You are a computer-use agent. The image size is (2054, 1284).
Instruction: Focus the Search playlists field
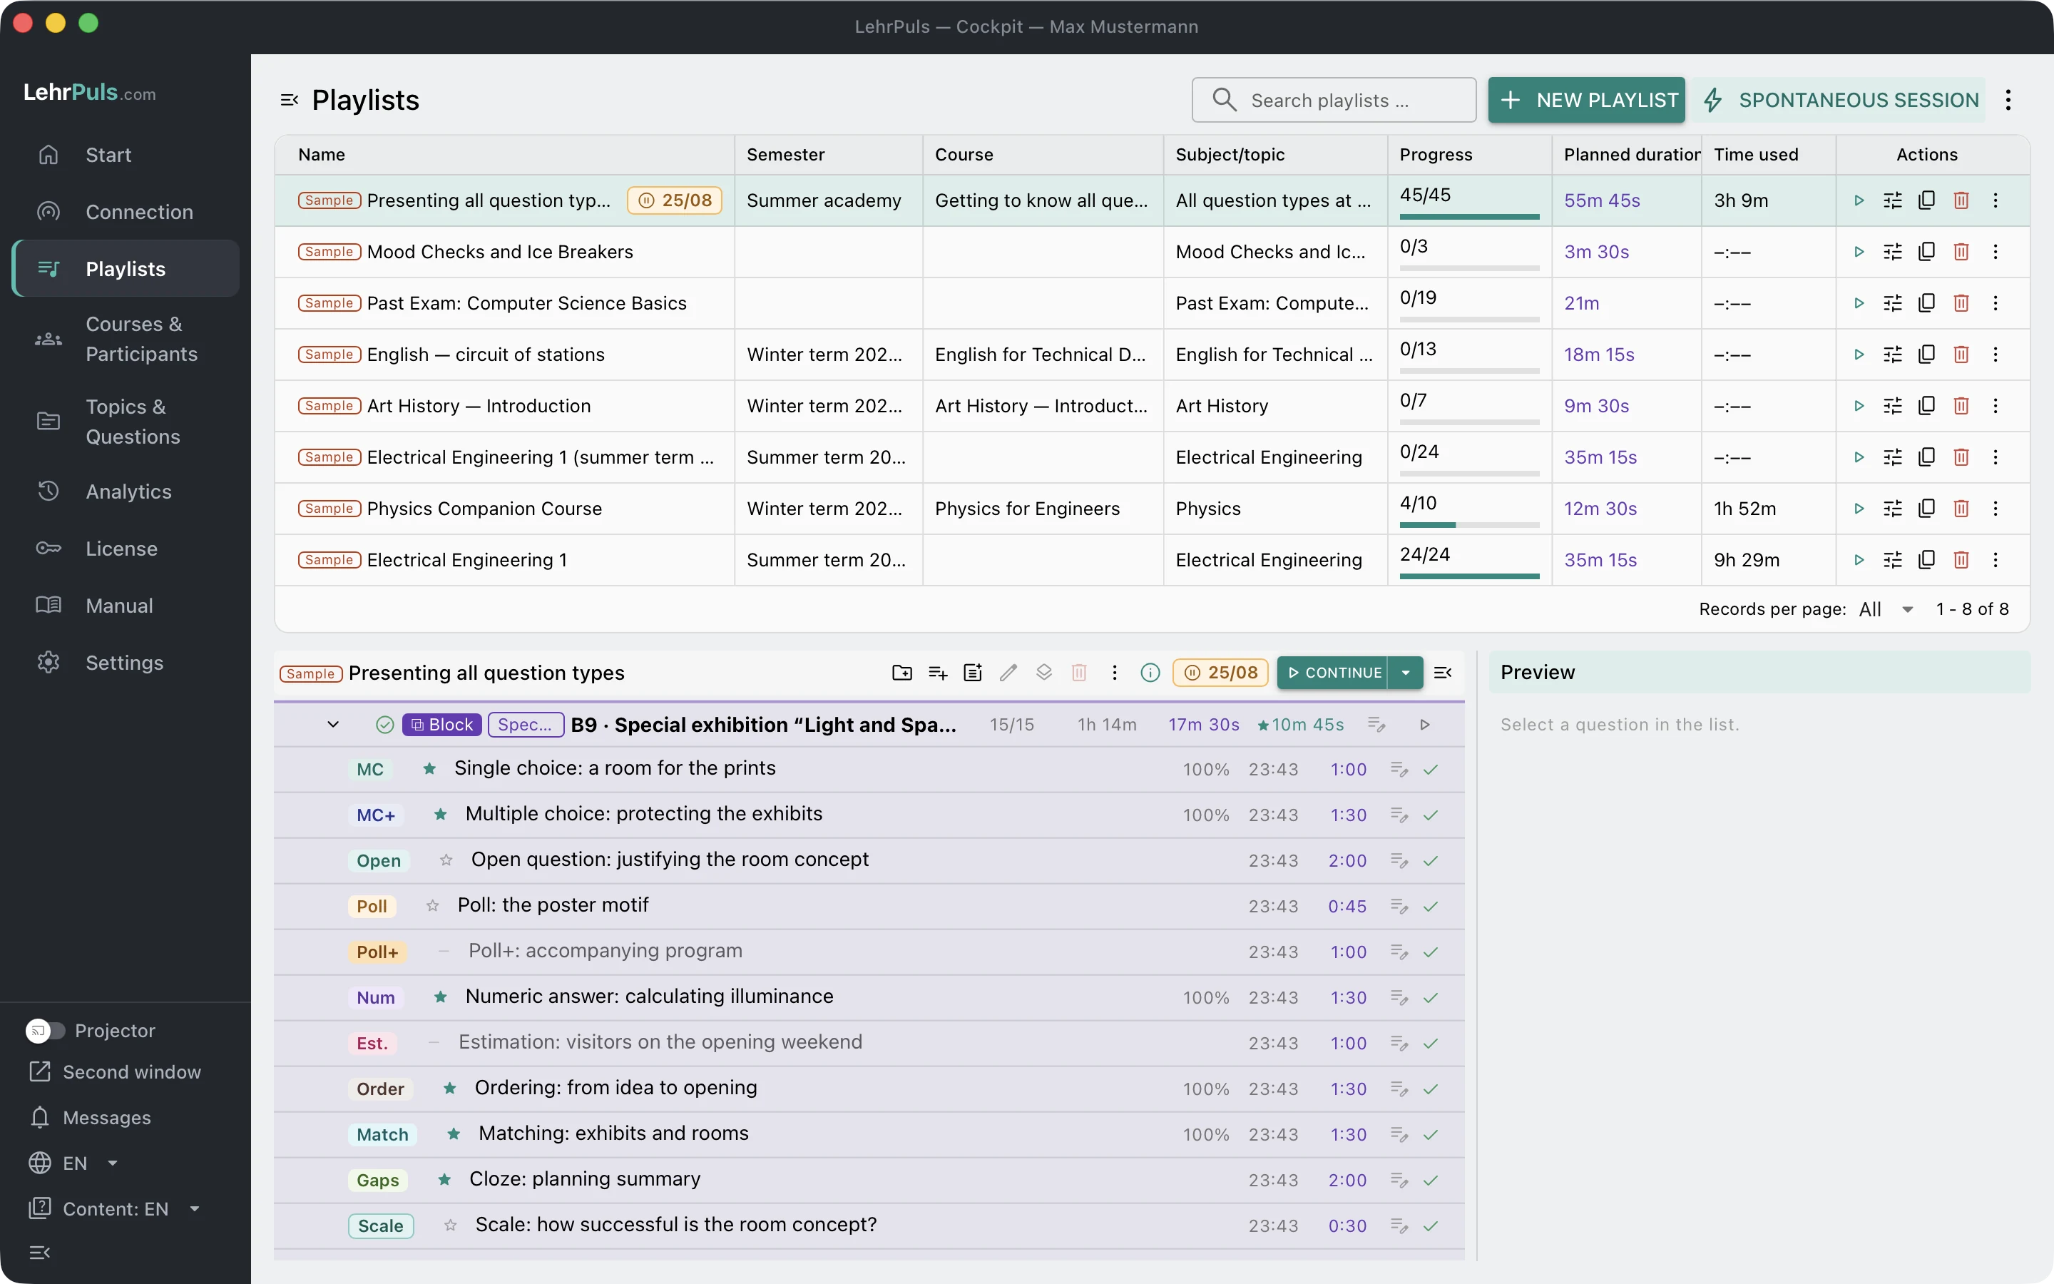tap(1334, 100)
